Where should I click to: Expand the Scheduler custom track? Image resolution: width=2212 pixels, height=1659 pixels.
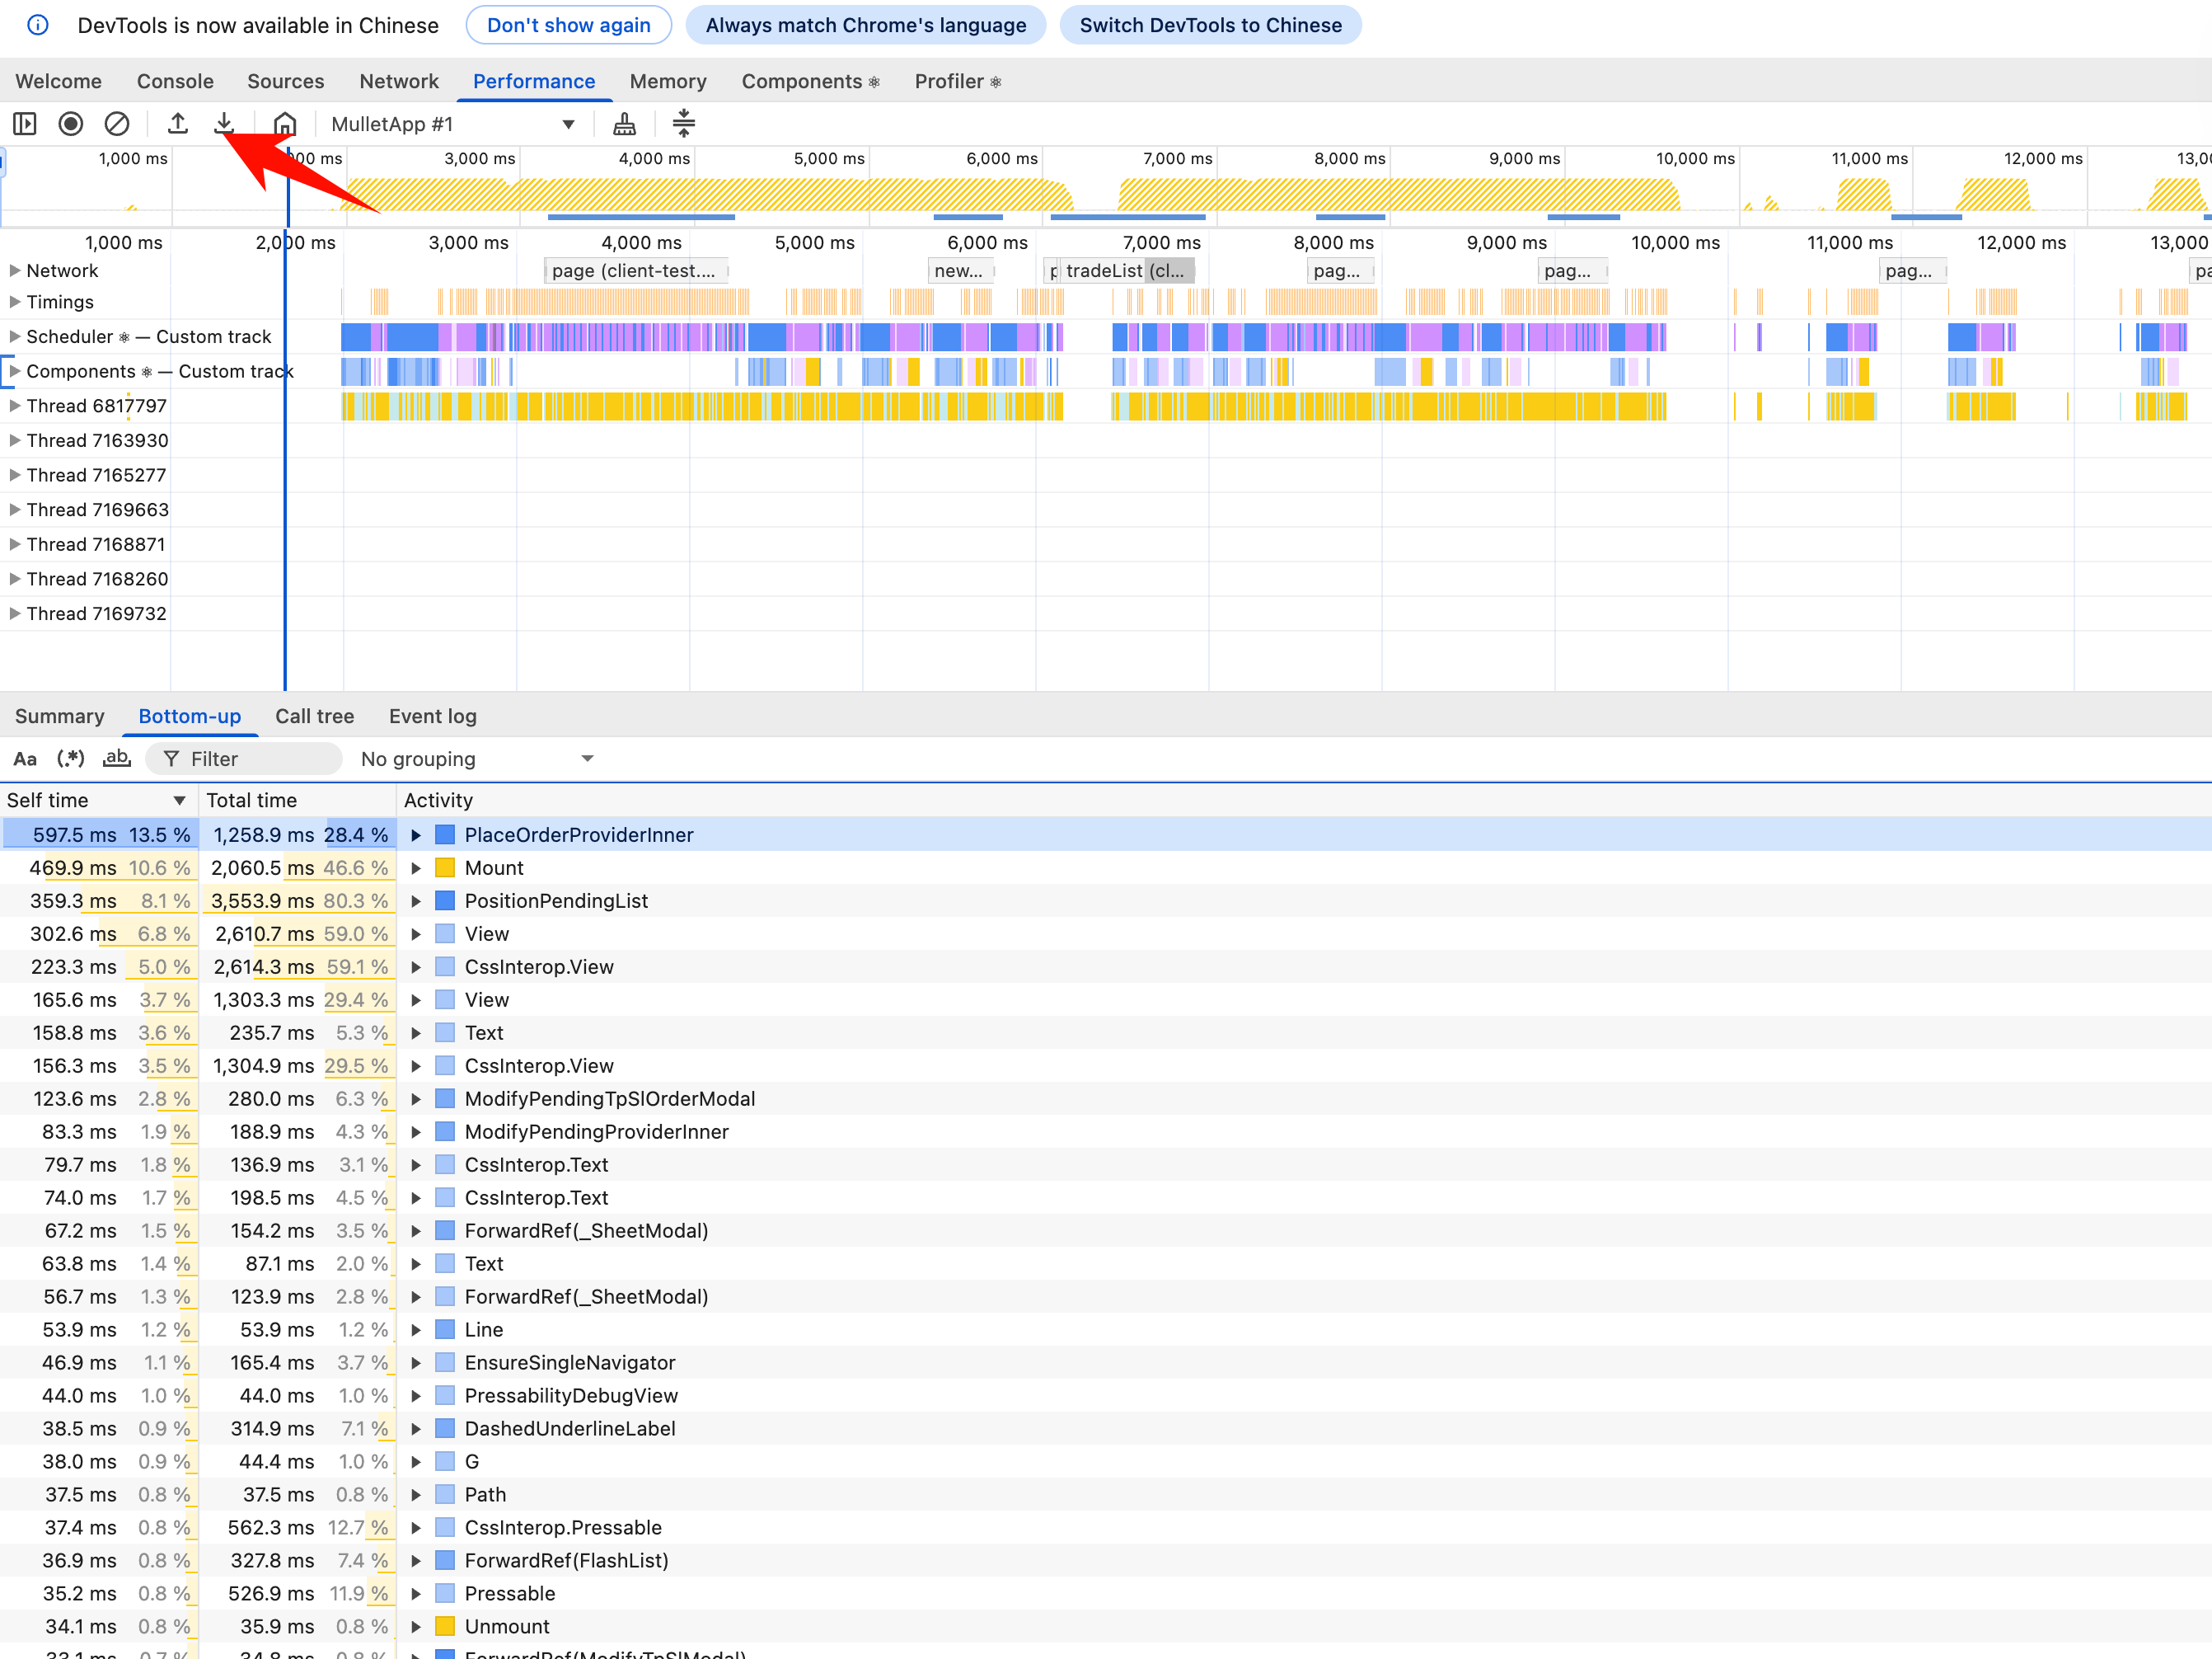[15, 337]
